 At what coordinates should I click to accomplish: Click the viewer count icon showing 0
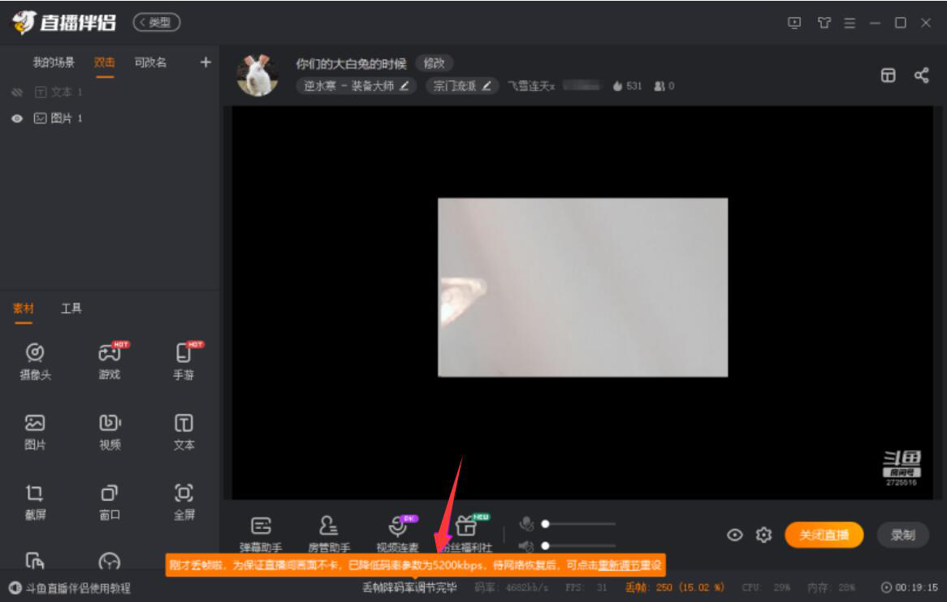tap(664, 86)
